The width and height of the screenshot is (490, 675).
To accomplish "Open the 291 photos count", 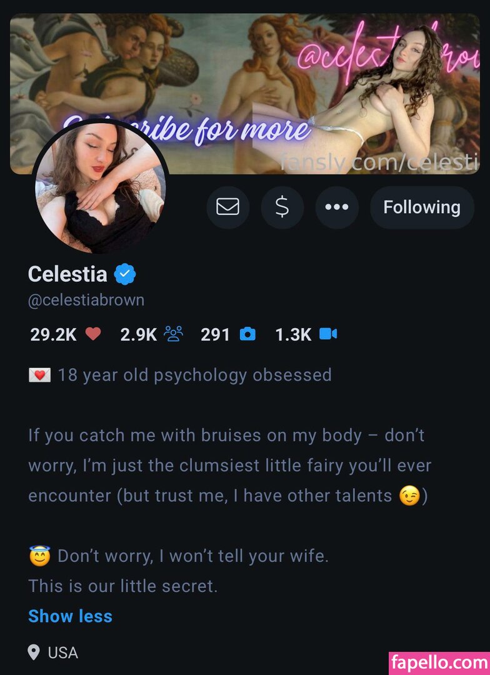I will point(216,335).
